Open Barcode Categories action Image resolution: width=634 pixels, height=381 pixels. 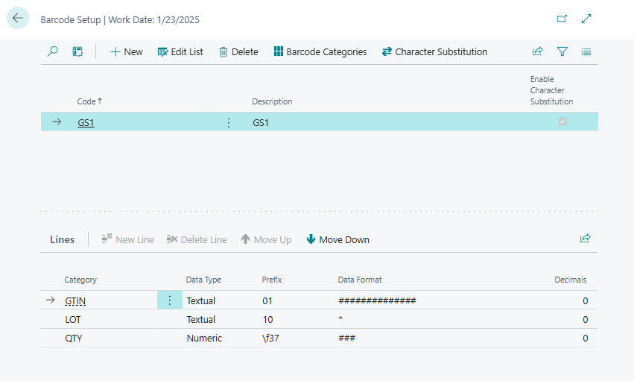click(320, 51)
